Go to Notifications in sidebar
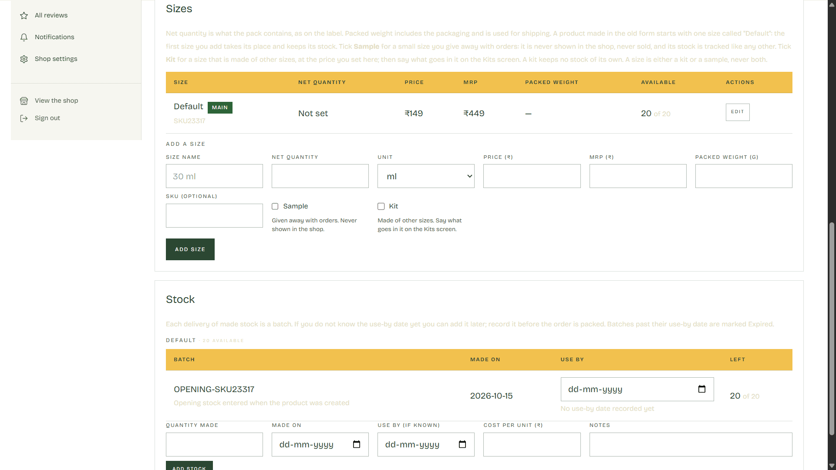Image resolution: width=836 pixels, height=470 pixels. [x=54, y=37]
